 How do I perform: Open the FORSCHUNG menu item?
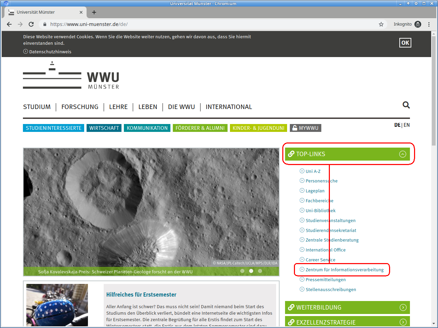coord(80,107)
